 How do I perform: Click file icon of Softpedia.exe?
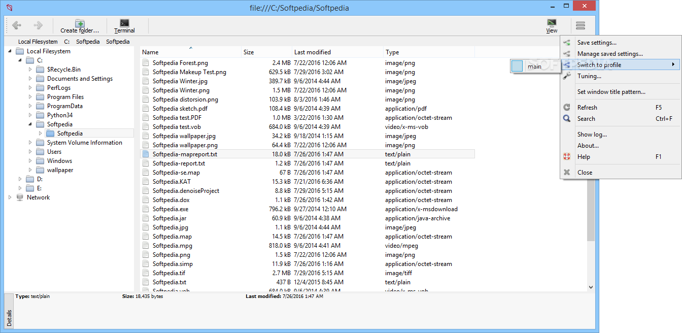coord(146,209)
